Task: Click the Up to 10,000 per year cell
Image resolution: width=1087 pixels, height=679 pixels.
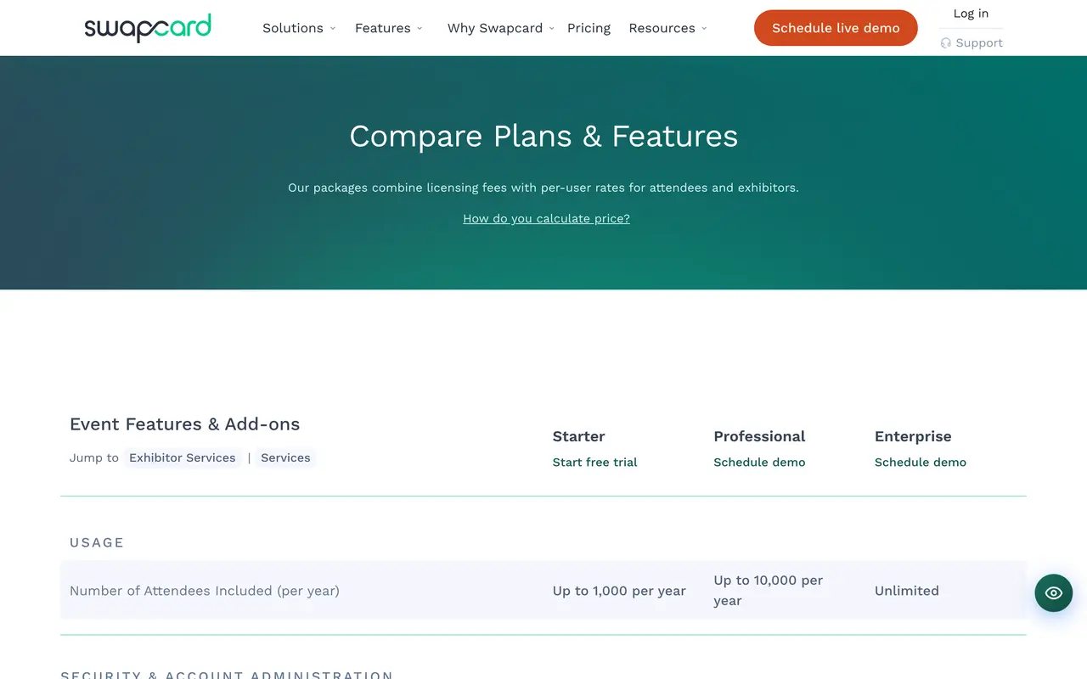Action: 769,591
